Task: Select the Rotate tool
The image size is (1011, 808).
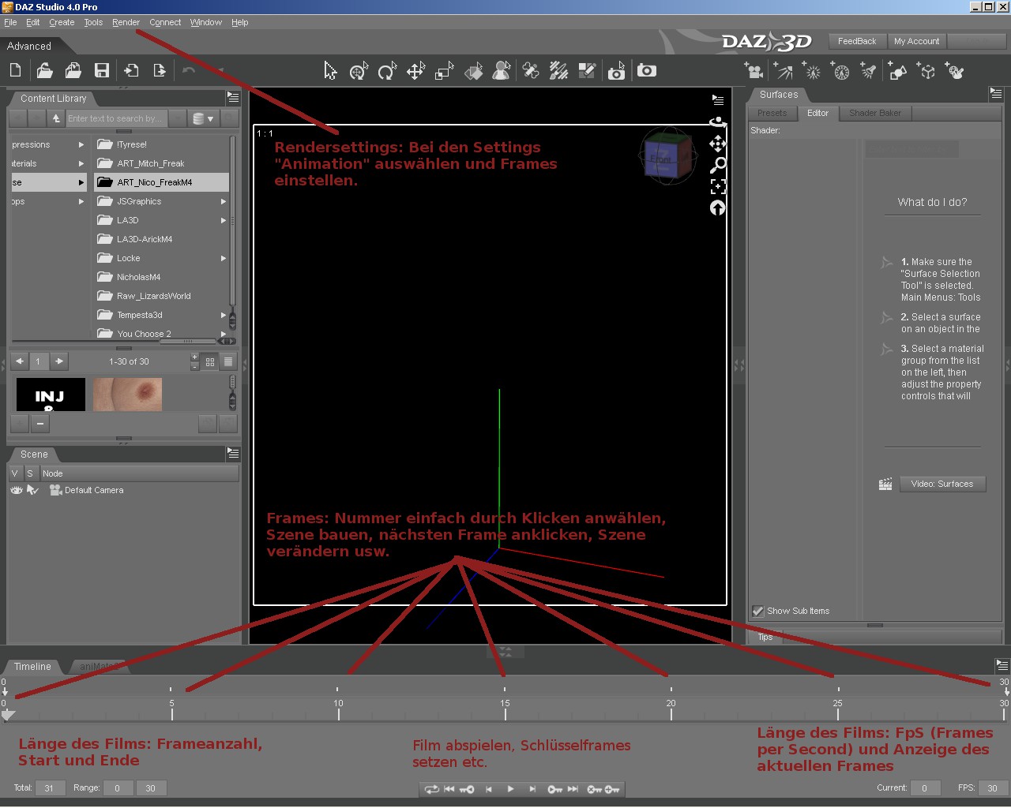Action: (x=387, y=72)
